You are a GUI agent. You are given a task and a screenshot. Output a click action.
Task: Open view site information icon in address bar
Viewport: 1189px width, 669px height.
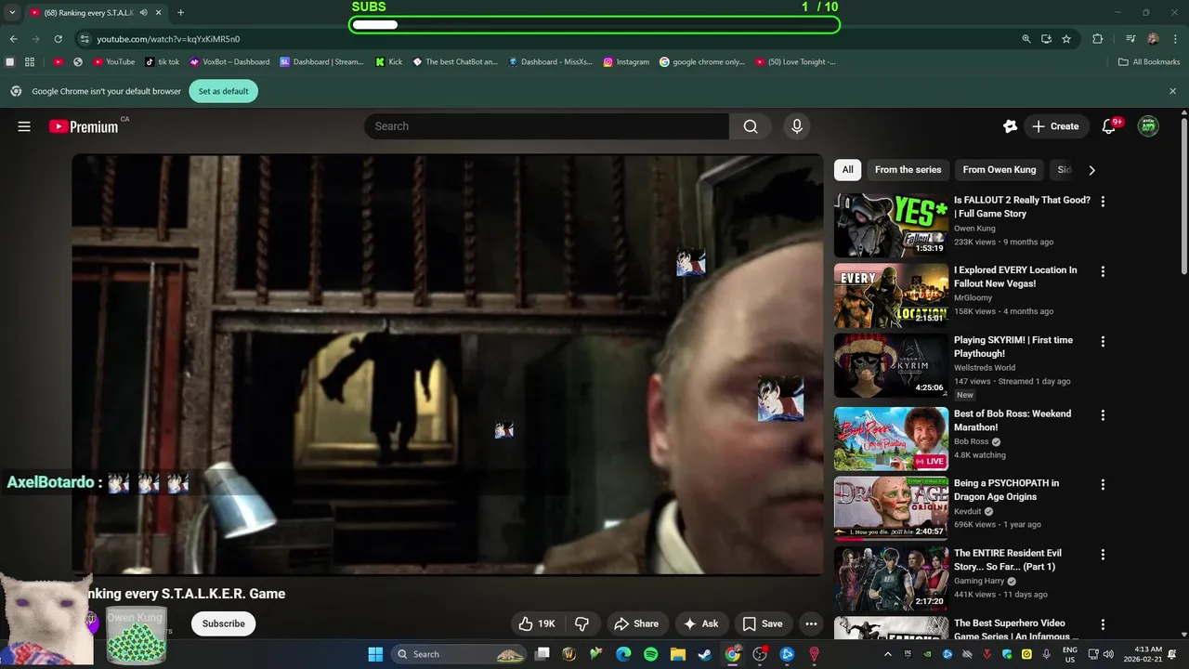[85, 39]
